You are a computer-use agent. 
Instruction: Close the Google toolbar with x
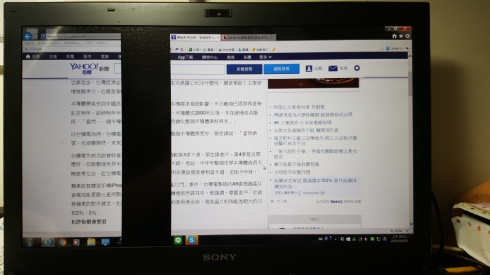click(27, 50)
